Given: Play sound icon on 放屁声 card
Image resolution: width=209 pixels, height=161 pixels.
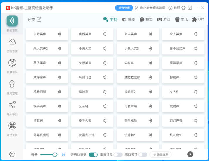Looking at the screenshot, I should pyautogui.click(x=196, y=106).
